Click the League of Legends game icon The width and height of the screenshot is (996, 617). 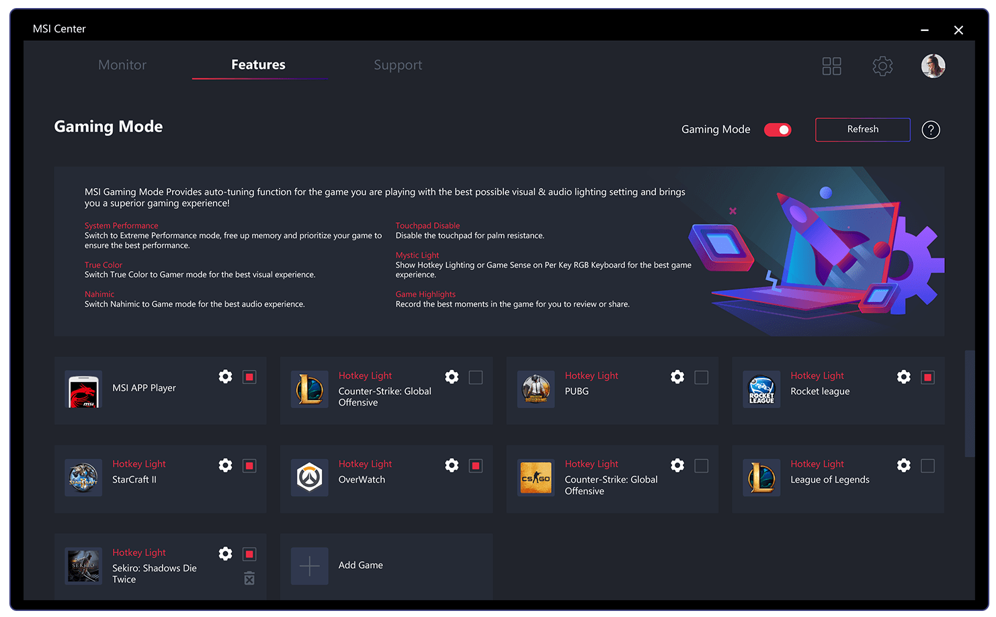pos(761,477)
